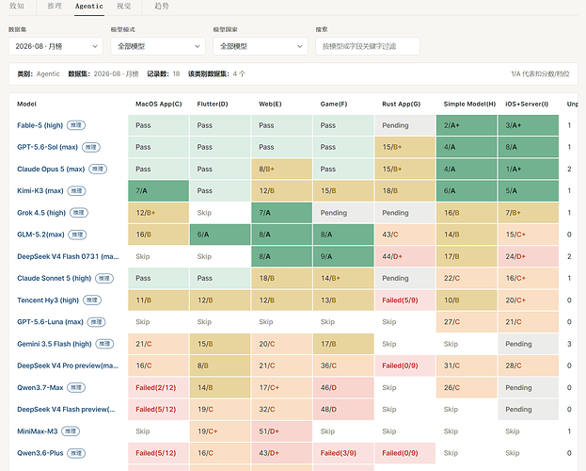Open the 模型国家 dropdown
This screenshot has width=586, height=471.
[x=261, y=46]
